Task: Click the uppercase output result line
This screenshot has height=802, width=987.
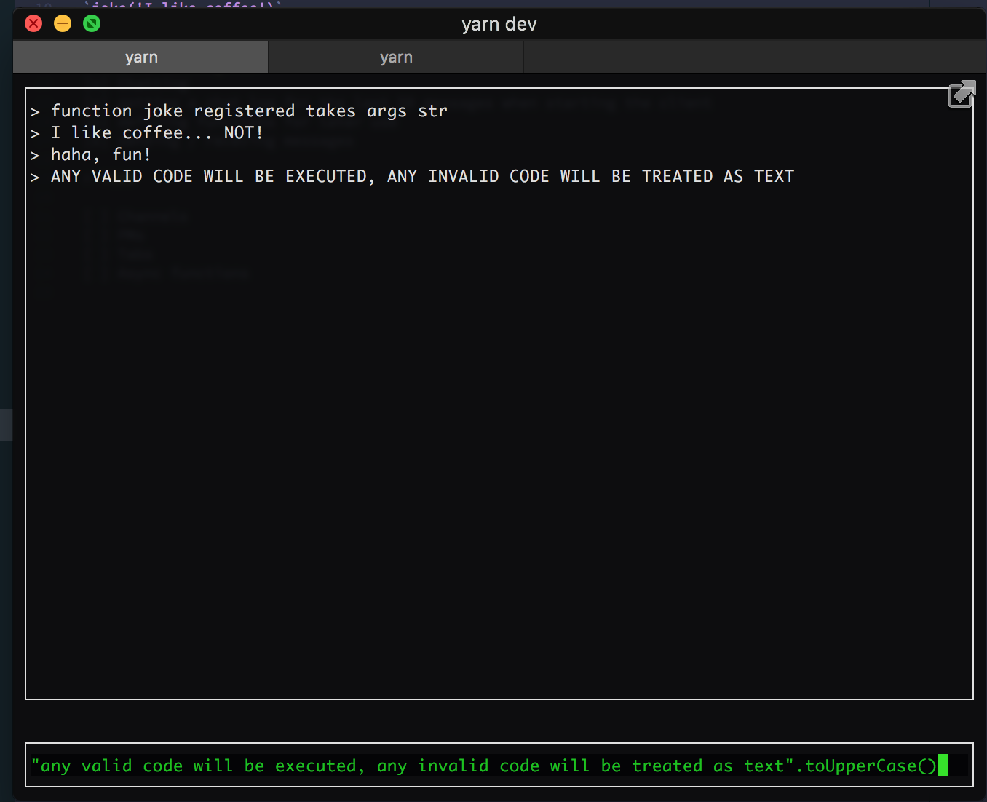Action: pos(422,175)
